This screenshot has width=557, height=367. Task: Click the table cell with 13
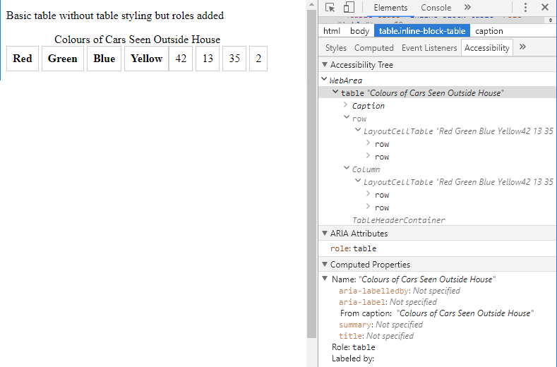click(208, 59)
